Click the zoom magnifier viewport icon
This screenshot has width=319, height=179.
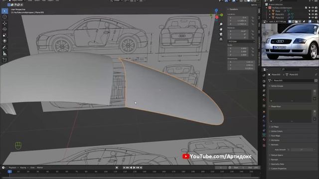(221, 24)
